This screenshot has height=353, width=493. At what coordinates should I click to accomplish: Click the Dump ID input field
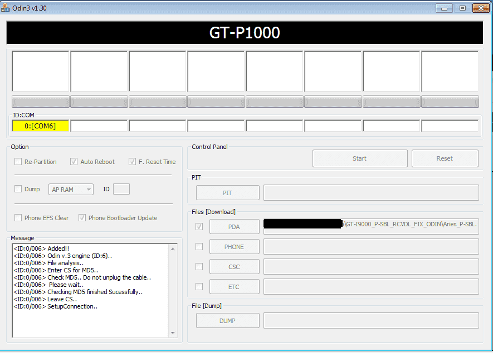(x=121, y=189)
